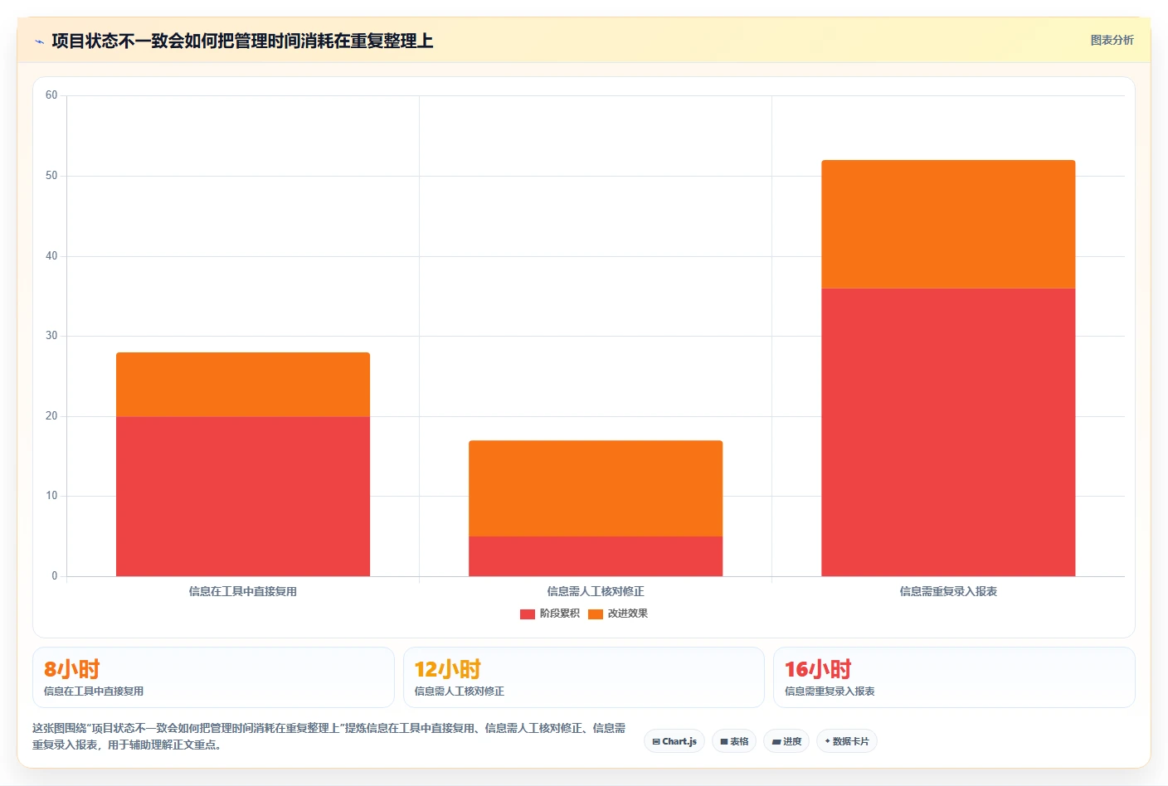Click the 信息需人工核对修正 caption under 12小时
Viewport: 1168px width, 786px height.
(460, 691)
